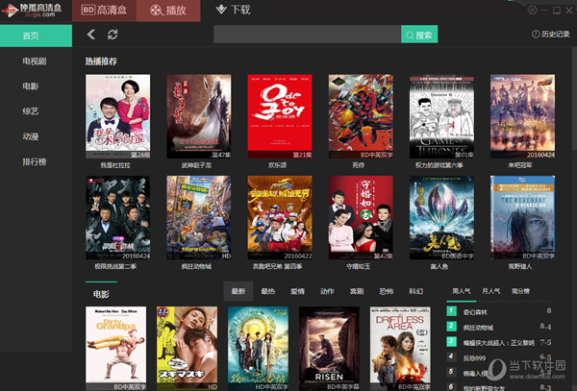Select the 动作 movie filter tab
Viewport: 577px width, 391px height.
pos(327,291)
